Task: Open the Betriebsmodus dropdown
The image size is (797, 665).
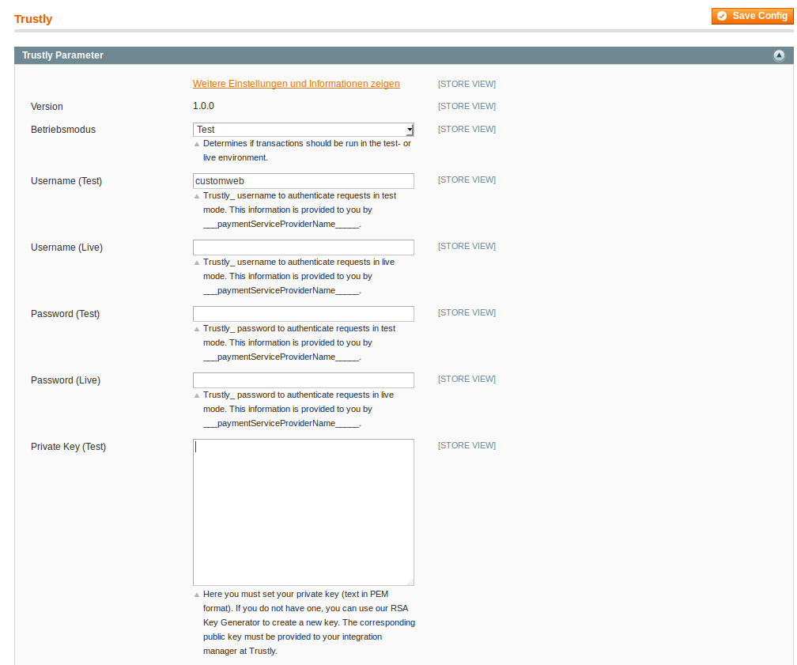Action: [303, 130]
